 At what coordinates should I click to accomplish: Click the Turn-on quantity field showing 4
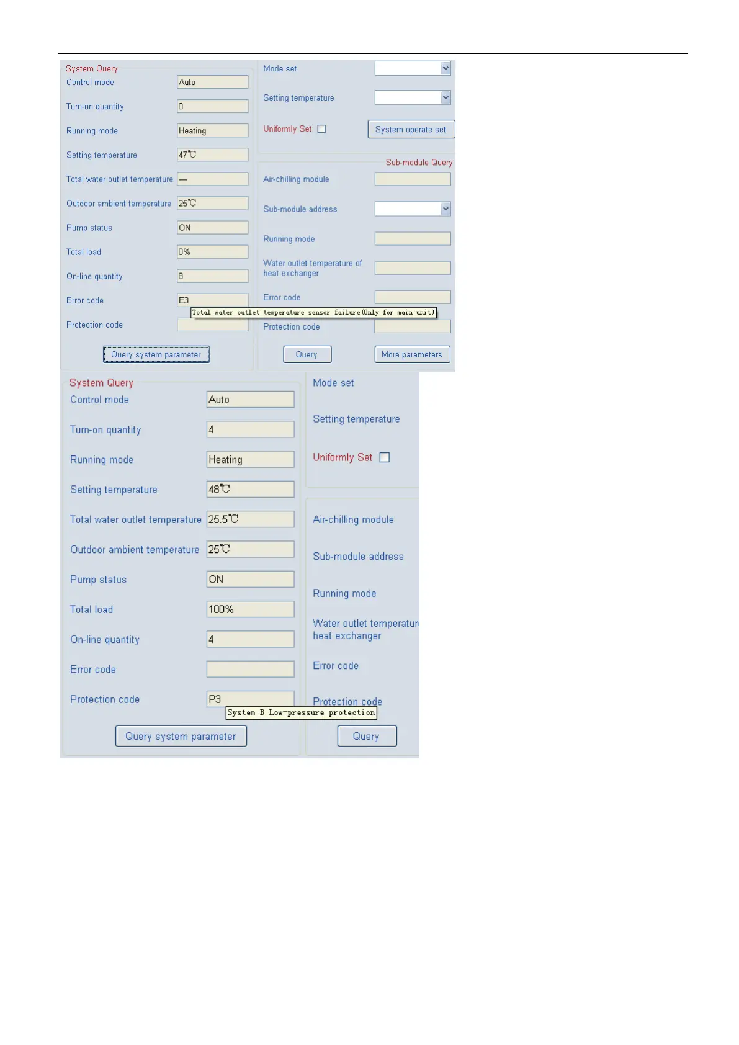click(x=250, y=429)
